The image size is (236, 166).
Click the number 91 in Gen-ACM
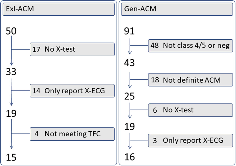click(130, 31)
